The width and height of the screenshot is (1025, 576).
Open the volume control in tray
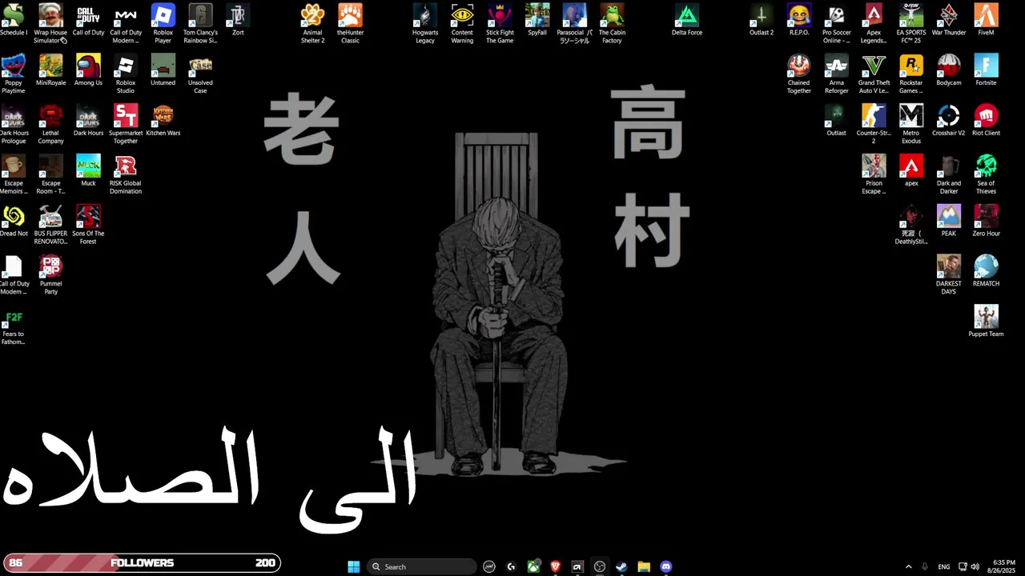(x=975, y=566)
